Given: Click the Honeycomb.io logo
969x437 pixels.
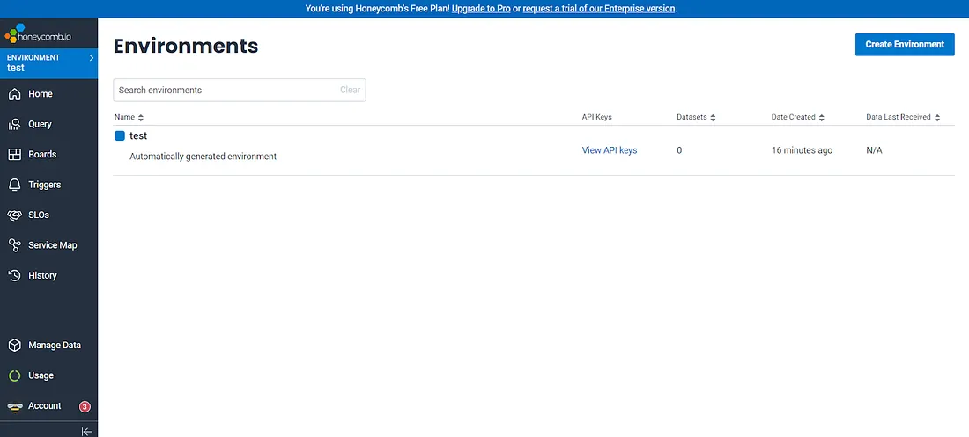Looking at the screenshot, I should click(x=41, y=36).
